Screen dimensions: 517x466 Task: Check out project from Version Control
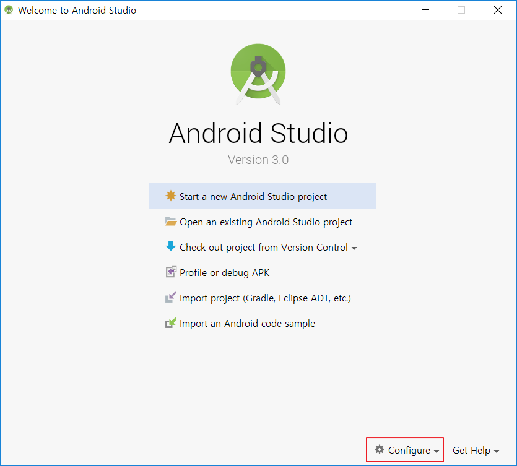263,247
